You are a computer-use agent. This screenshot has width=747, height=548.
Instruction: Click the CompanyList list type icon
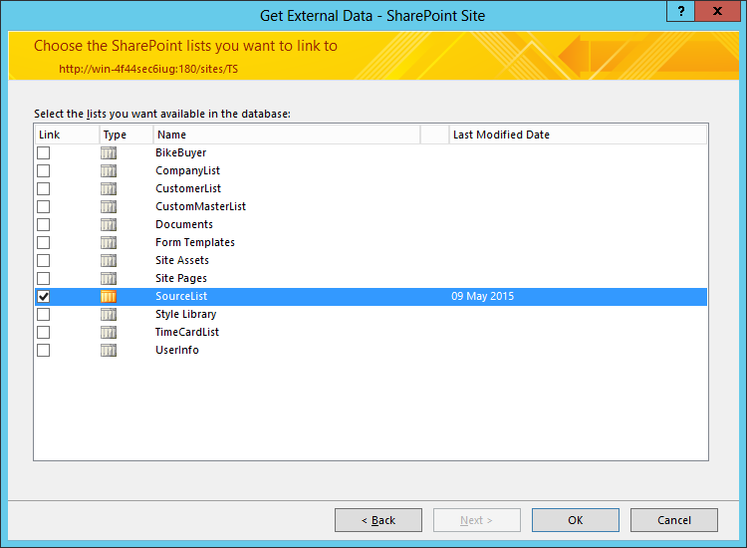pos(109,171)
